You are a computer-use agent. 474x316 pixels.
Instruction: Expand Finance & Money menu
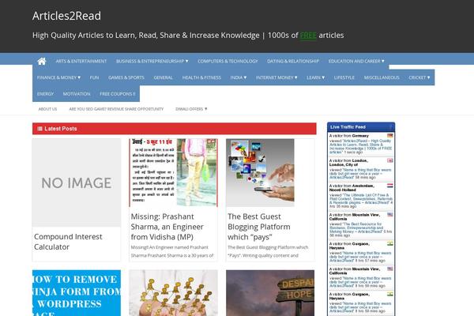tap(58, 77)
